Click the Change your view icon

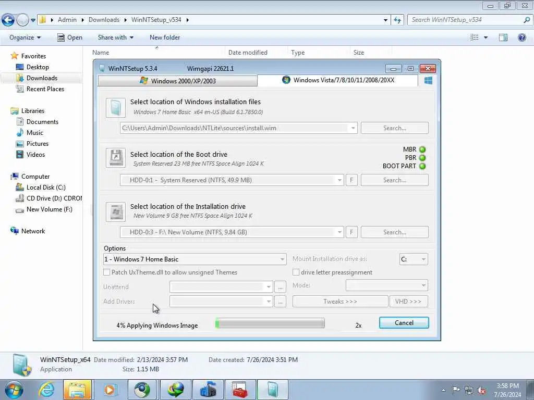click(475, 37)
